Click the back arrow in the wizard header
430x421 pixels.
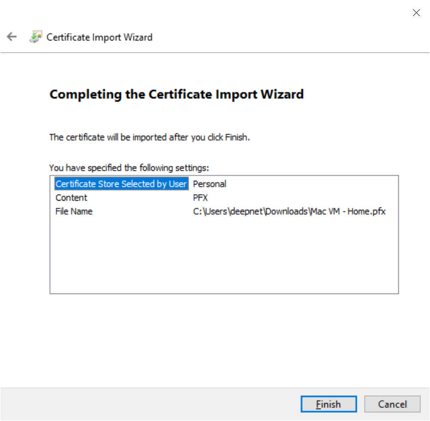[x=11, y=37]
